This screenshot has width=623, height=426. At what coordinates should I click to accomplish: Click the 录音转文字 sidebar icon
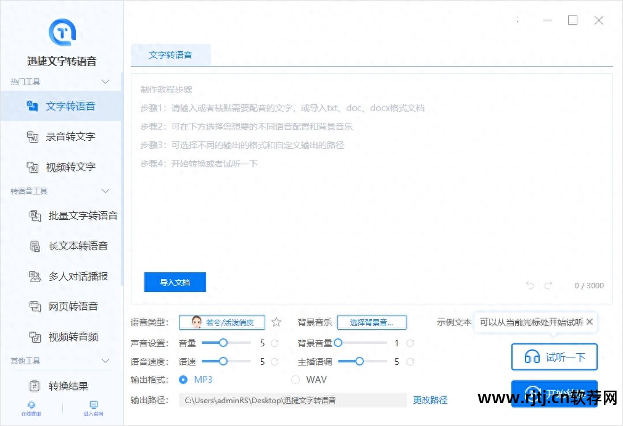click(32, 136)
